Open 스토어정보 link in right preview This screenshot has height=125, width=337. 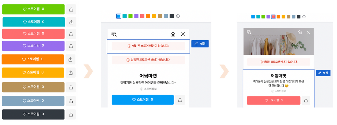[279, 91]
